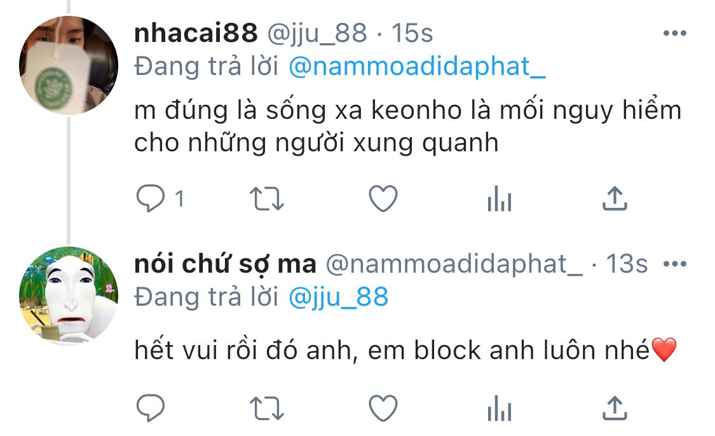Image resolution: width=715 pixels, height=436 pixels.
Task: Open nhacai88 display name
Action: [x=196, y=33]
